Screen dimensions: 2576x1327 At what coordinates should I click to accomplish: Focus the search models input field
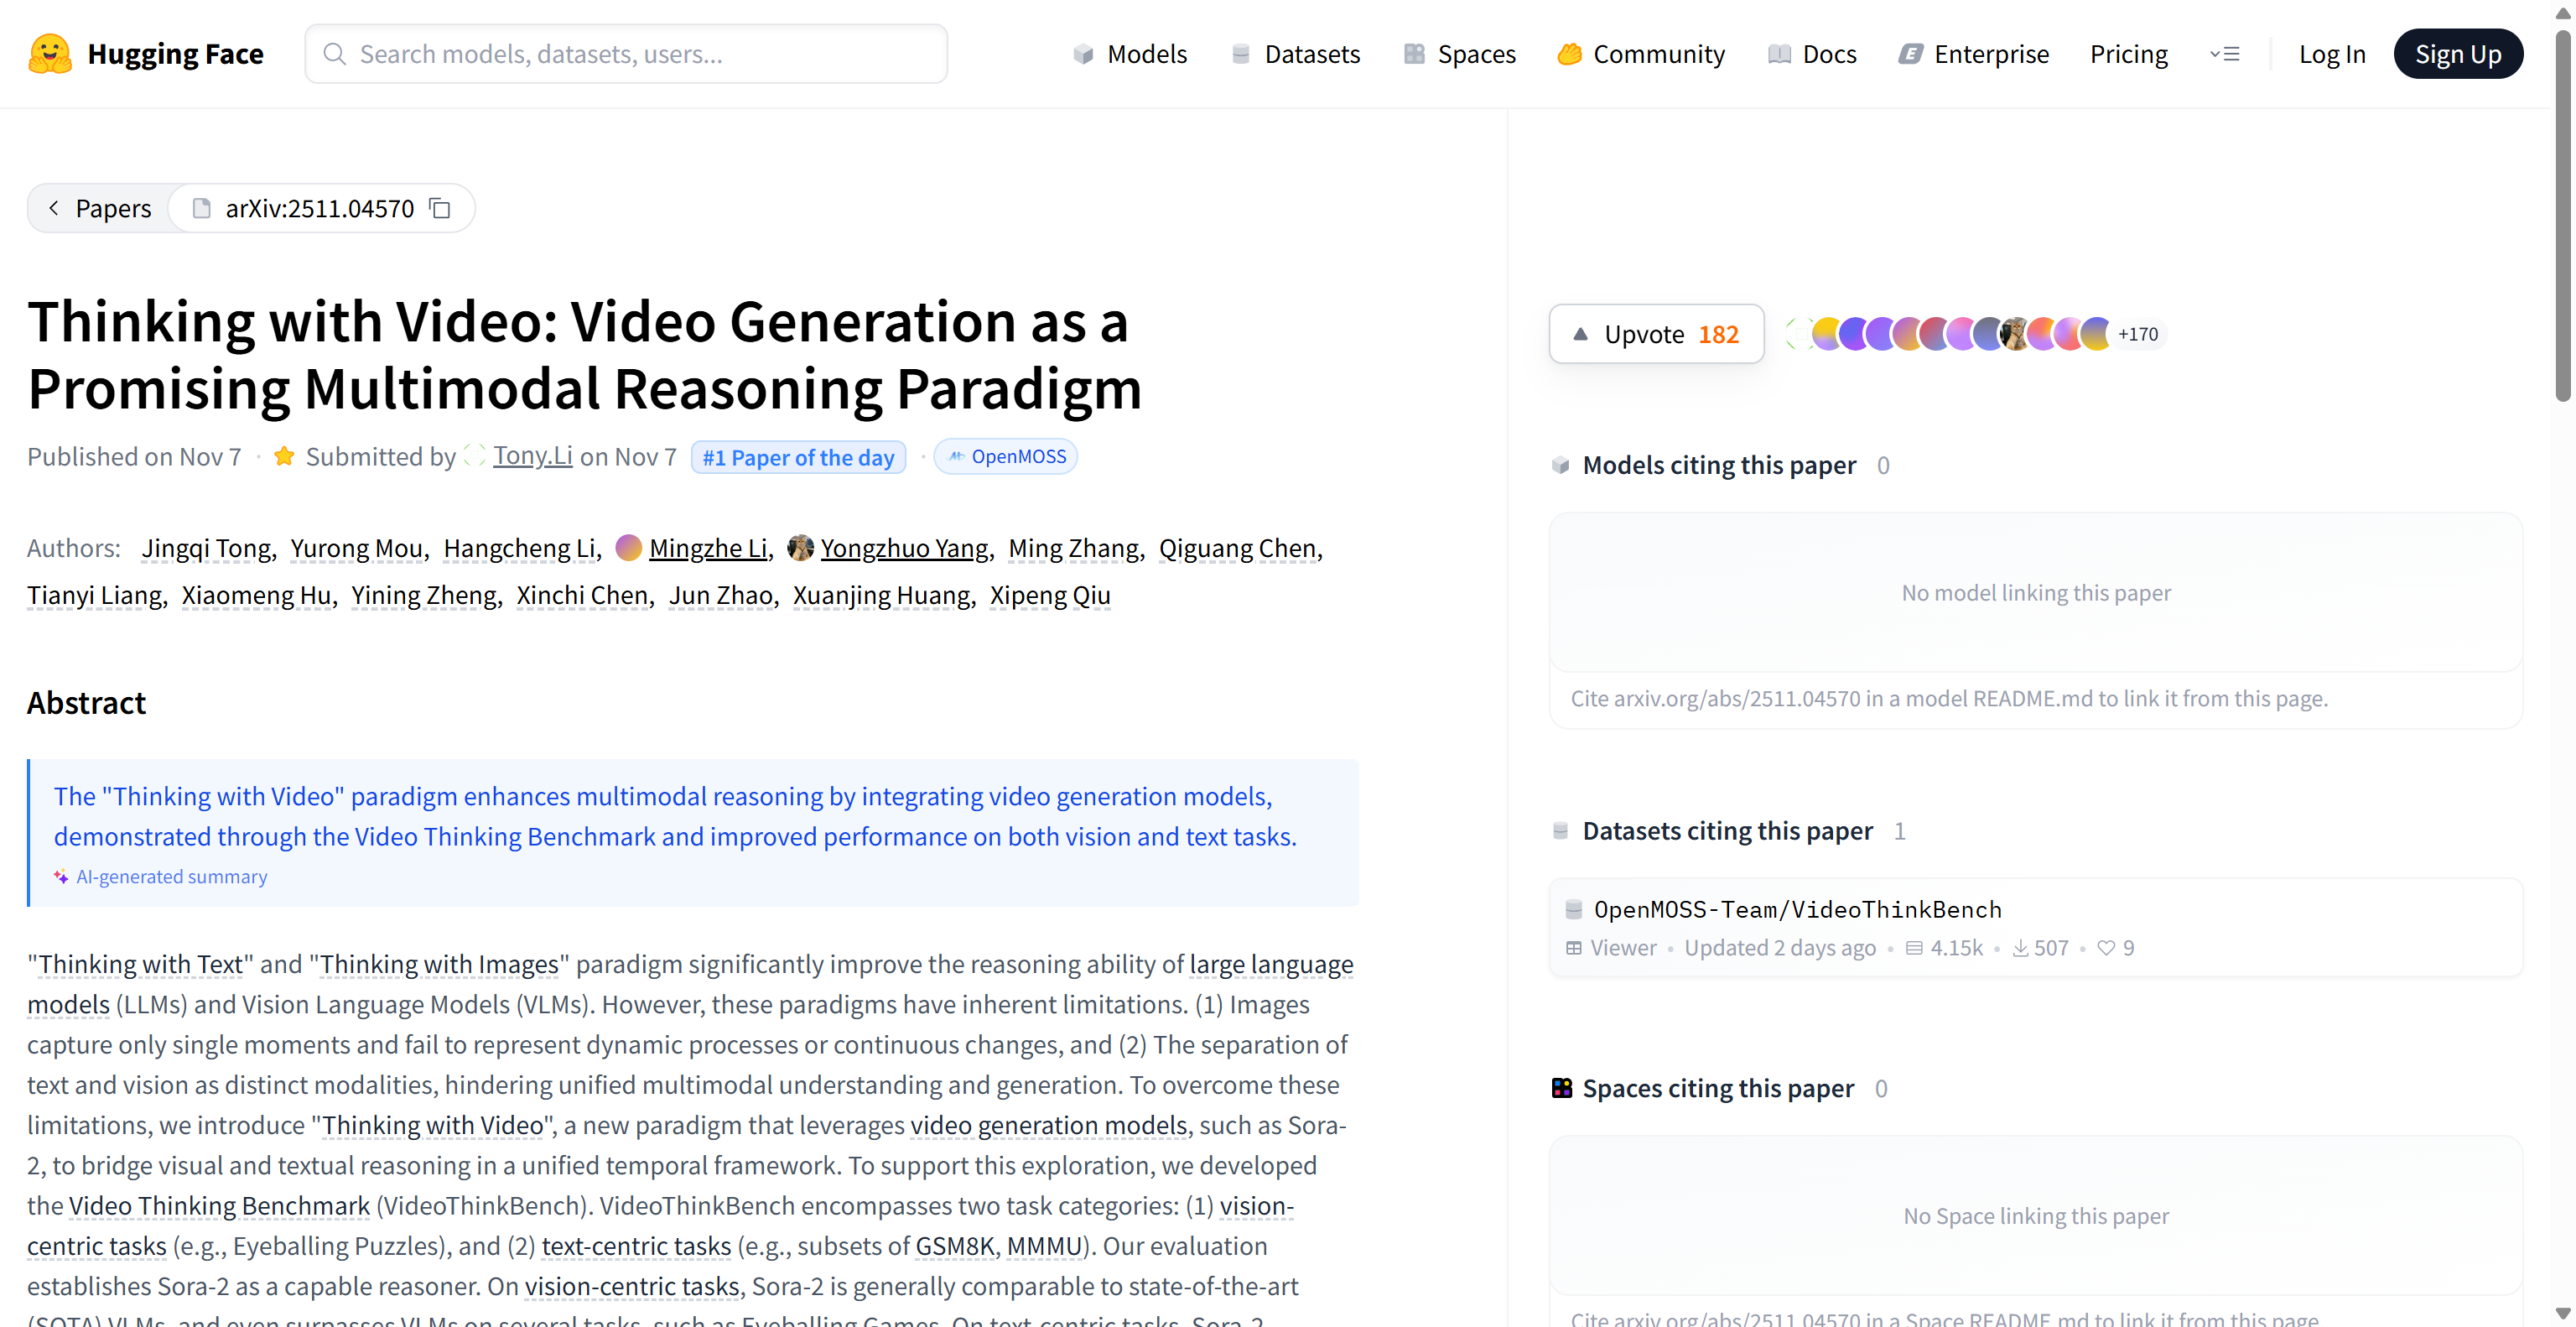[640, 54]
